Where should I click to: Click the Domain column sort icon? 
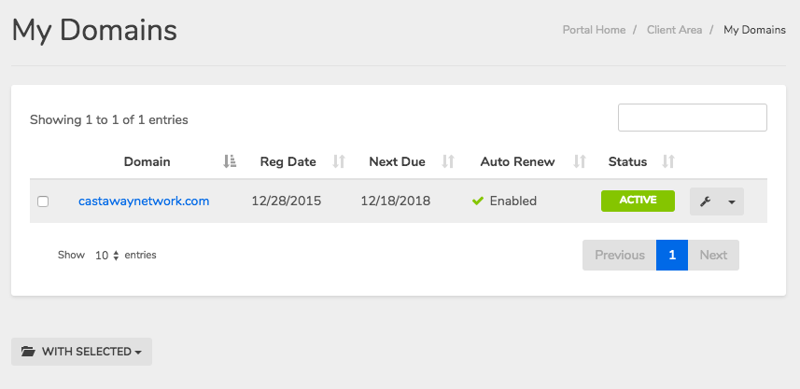(x=231, y=161)
